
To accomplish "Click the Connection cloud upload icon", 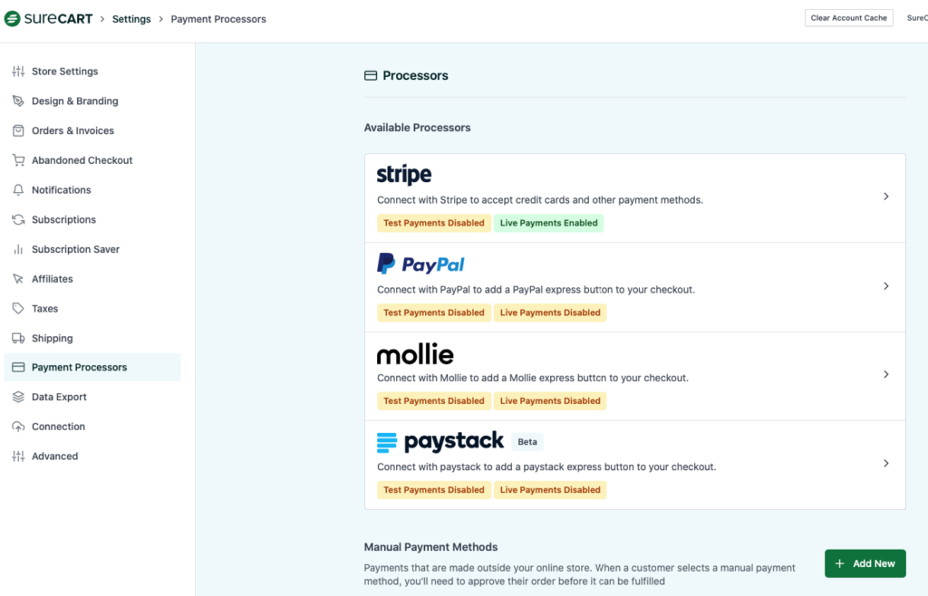I will point(18,427).
